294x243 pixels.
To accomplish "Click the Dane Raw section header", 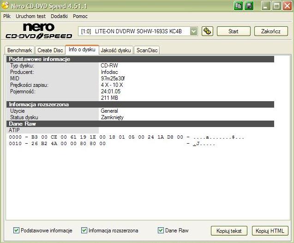I will point(140,124).
